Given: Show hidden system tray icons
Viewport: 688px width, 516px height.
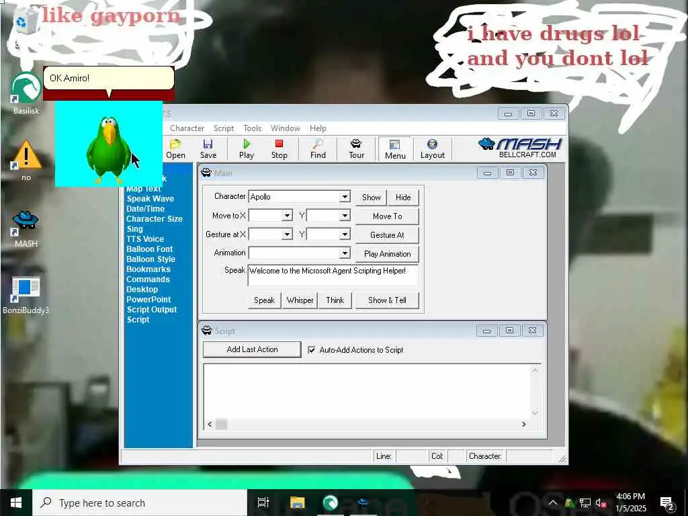Looking at the screenshot, I should coord(553,503).
